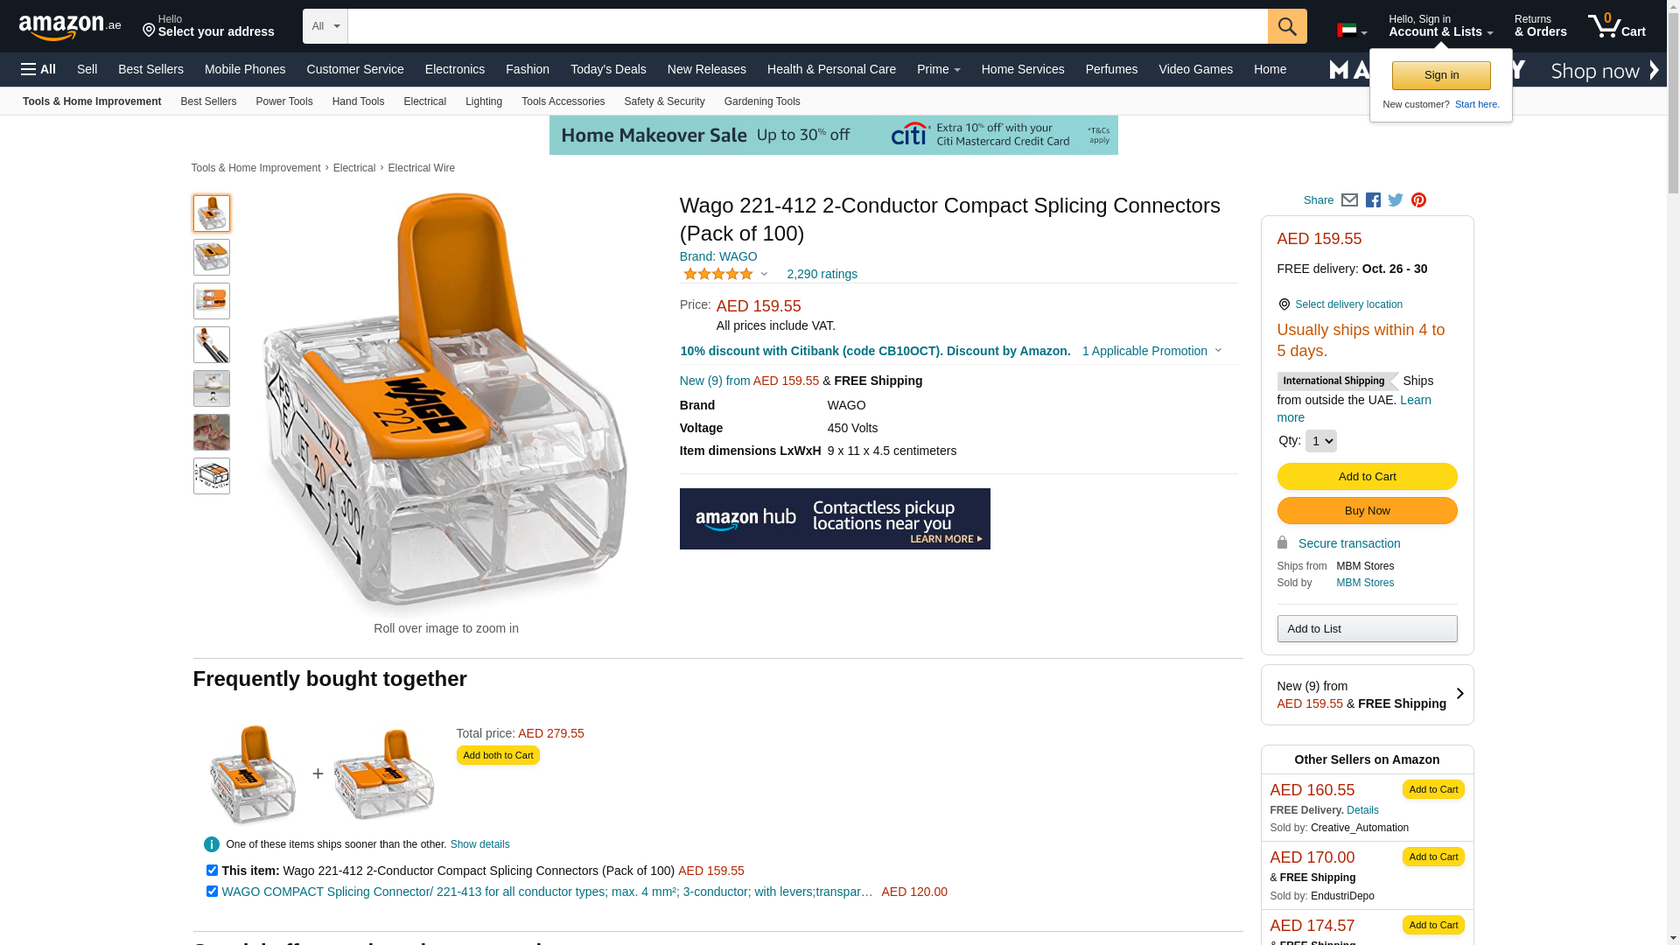Share via the email envelope icon

point(1349,200)
